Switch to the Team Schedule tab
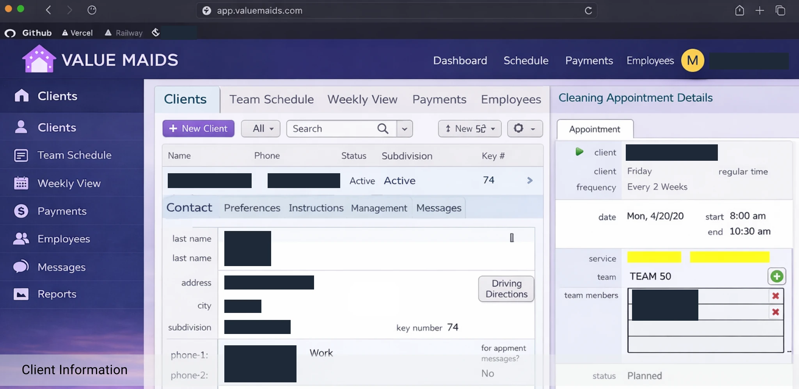The width and height of the screenshot is (799, 389). point(272,99)
